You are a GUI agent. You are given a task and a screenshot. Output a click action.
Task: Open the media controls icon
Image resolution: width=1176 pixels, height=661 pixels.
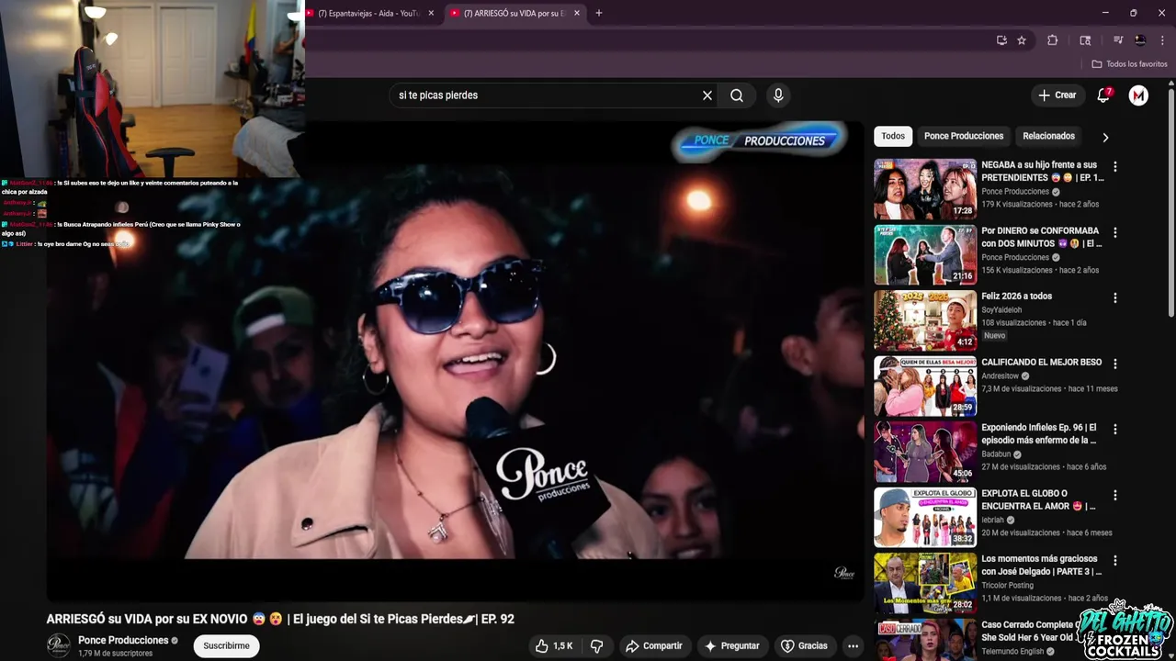(1118, 40)
